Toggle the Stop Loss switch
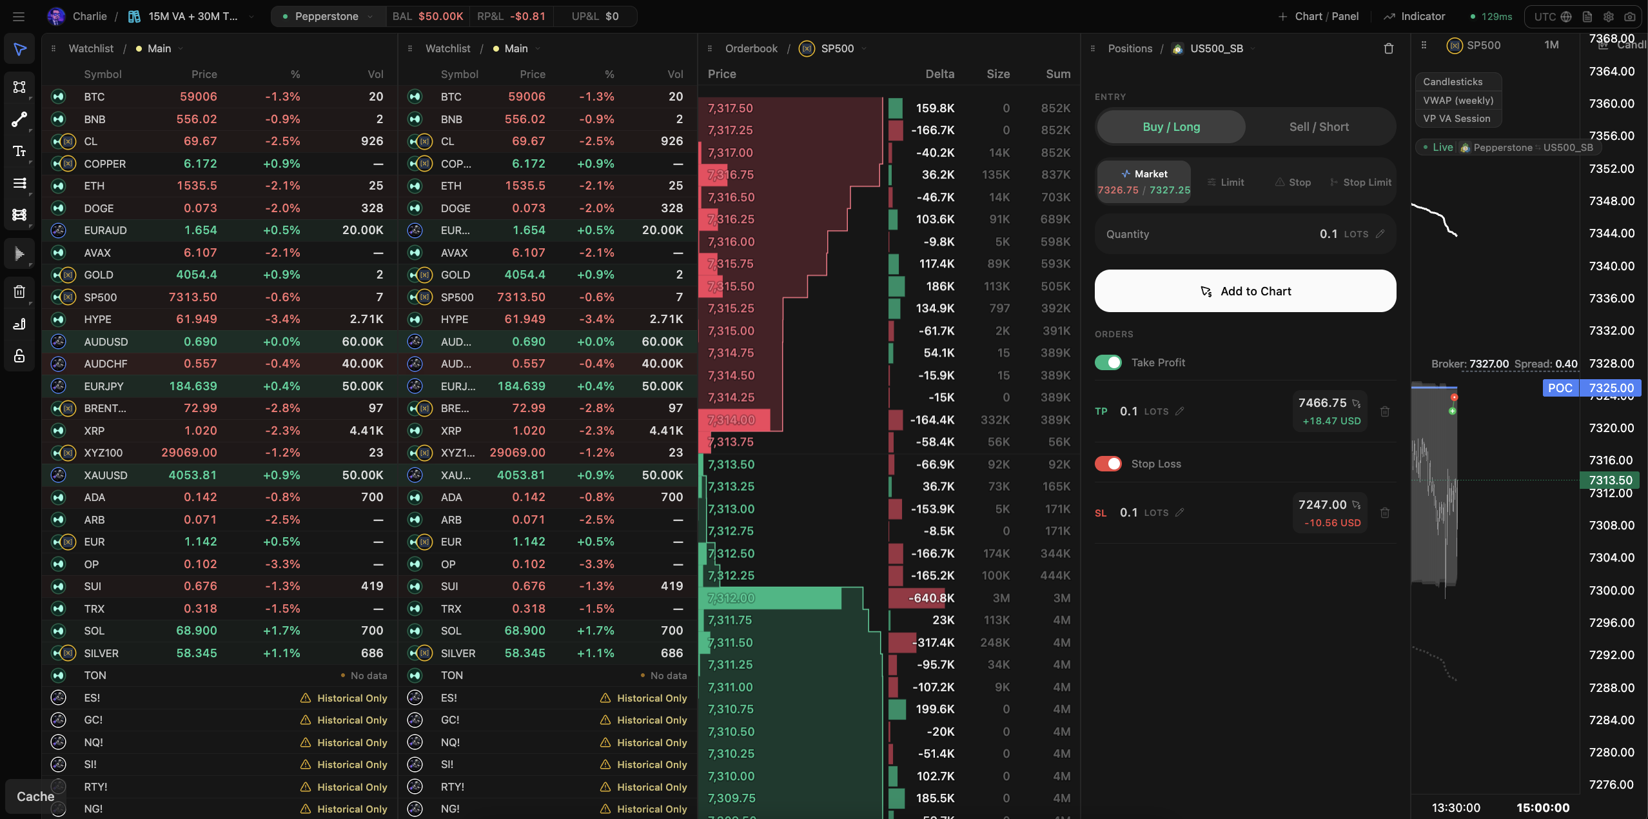 point(1108,464)
